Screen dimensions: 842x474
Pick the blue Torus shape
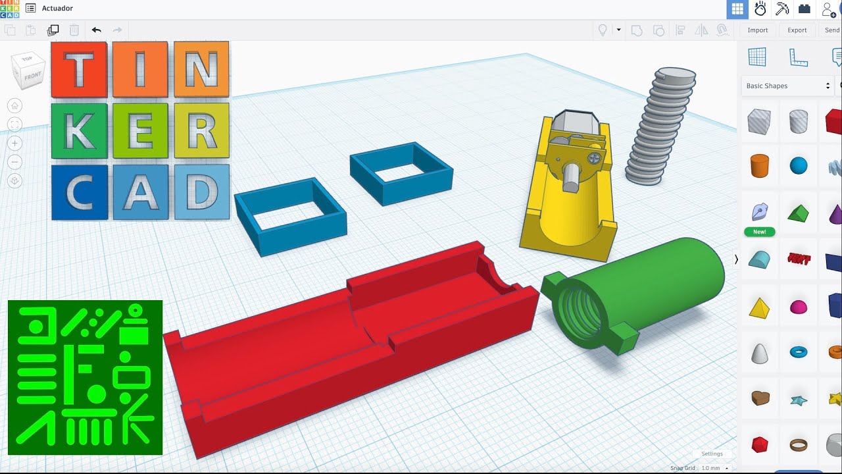[x=799, y=353]
